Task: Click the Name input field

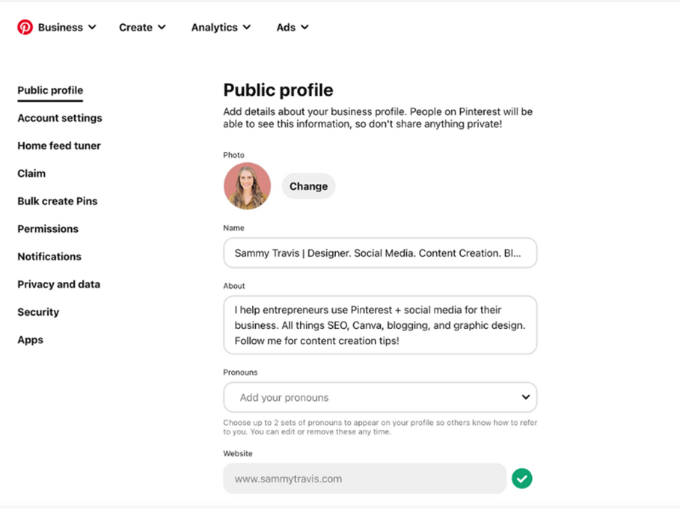Action: point(380,253)
